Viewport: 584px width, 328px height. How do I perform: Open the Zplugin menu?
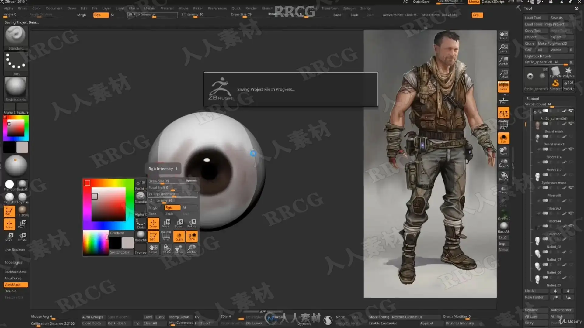coord(349,8)
